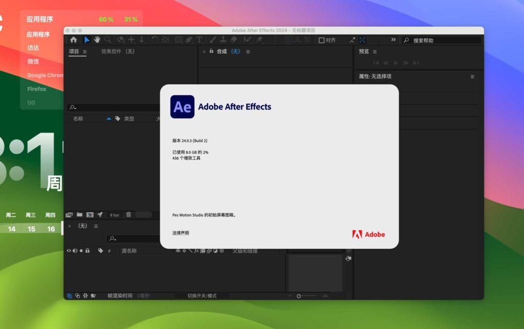524x329 pixels.
Task: Open the 法律声明 link in About dialog
Action: 181,233
